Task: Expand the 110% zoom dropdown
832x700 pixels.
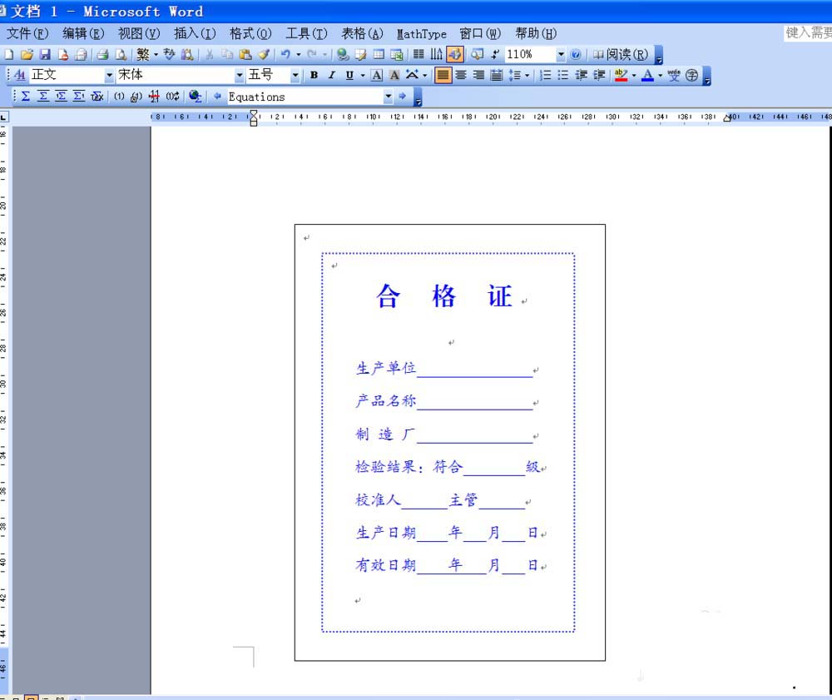Action: point(561,55)
